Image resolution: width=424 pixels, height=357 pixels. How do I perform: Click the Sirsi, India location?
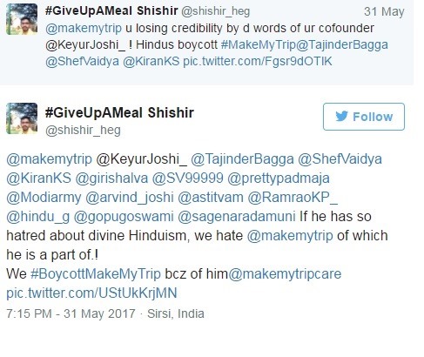pyautogui.click(x=176, y=313)
